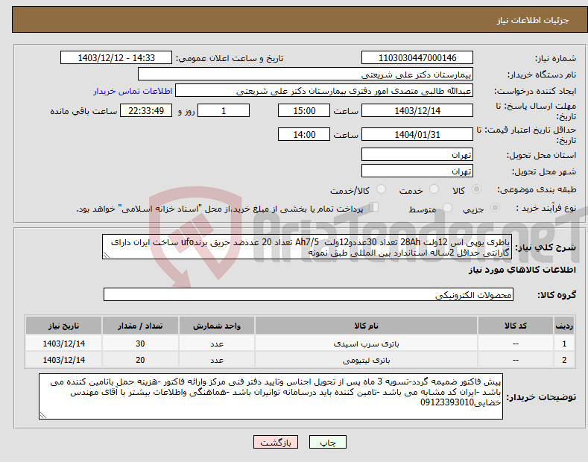Click the کد کالا column header
The height and width of the screenshot is (462, 588).
coord(516,326)
